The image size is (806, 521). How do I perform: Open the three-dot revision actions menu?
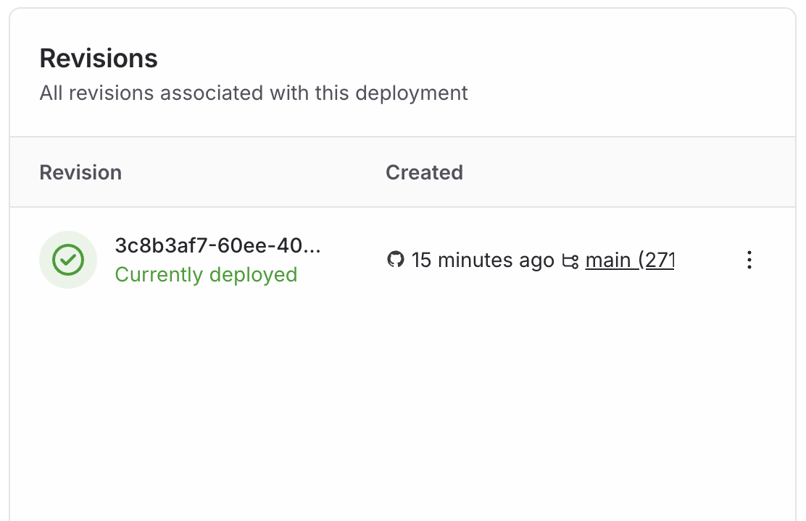tap(749, 260)
